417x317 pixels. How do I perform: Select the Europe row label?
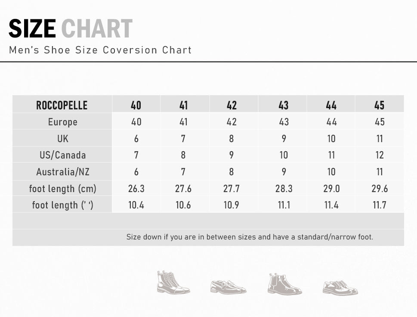[63, 122]
